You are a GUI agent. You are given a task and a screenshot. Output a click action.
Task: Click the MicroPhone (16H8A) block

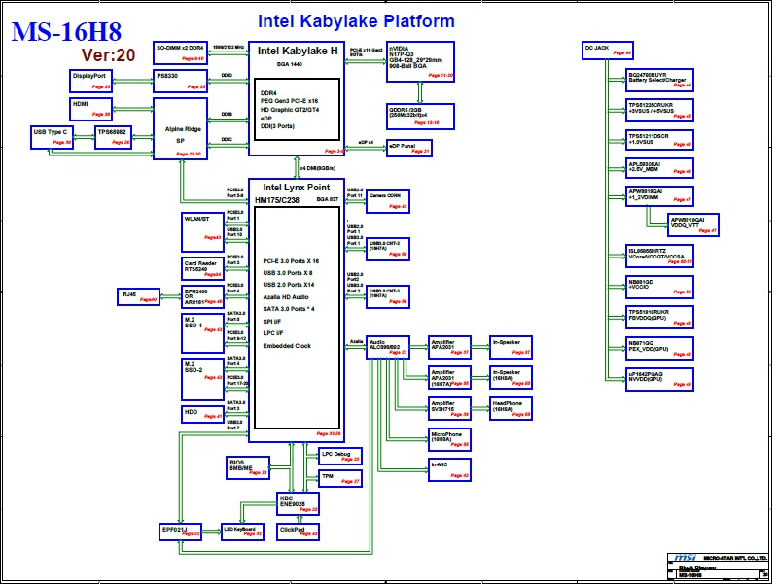coord(449,439)
